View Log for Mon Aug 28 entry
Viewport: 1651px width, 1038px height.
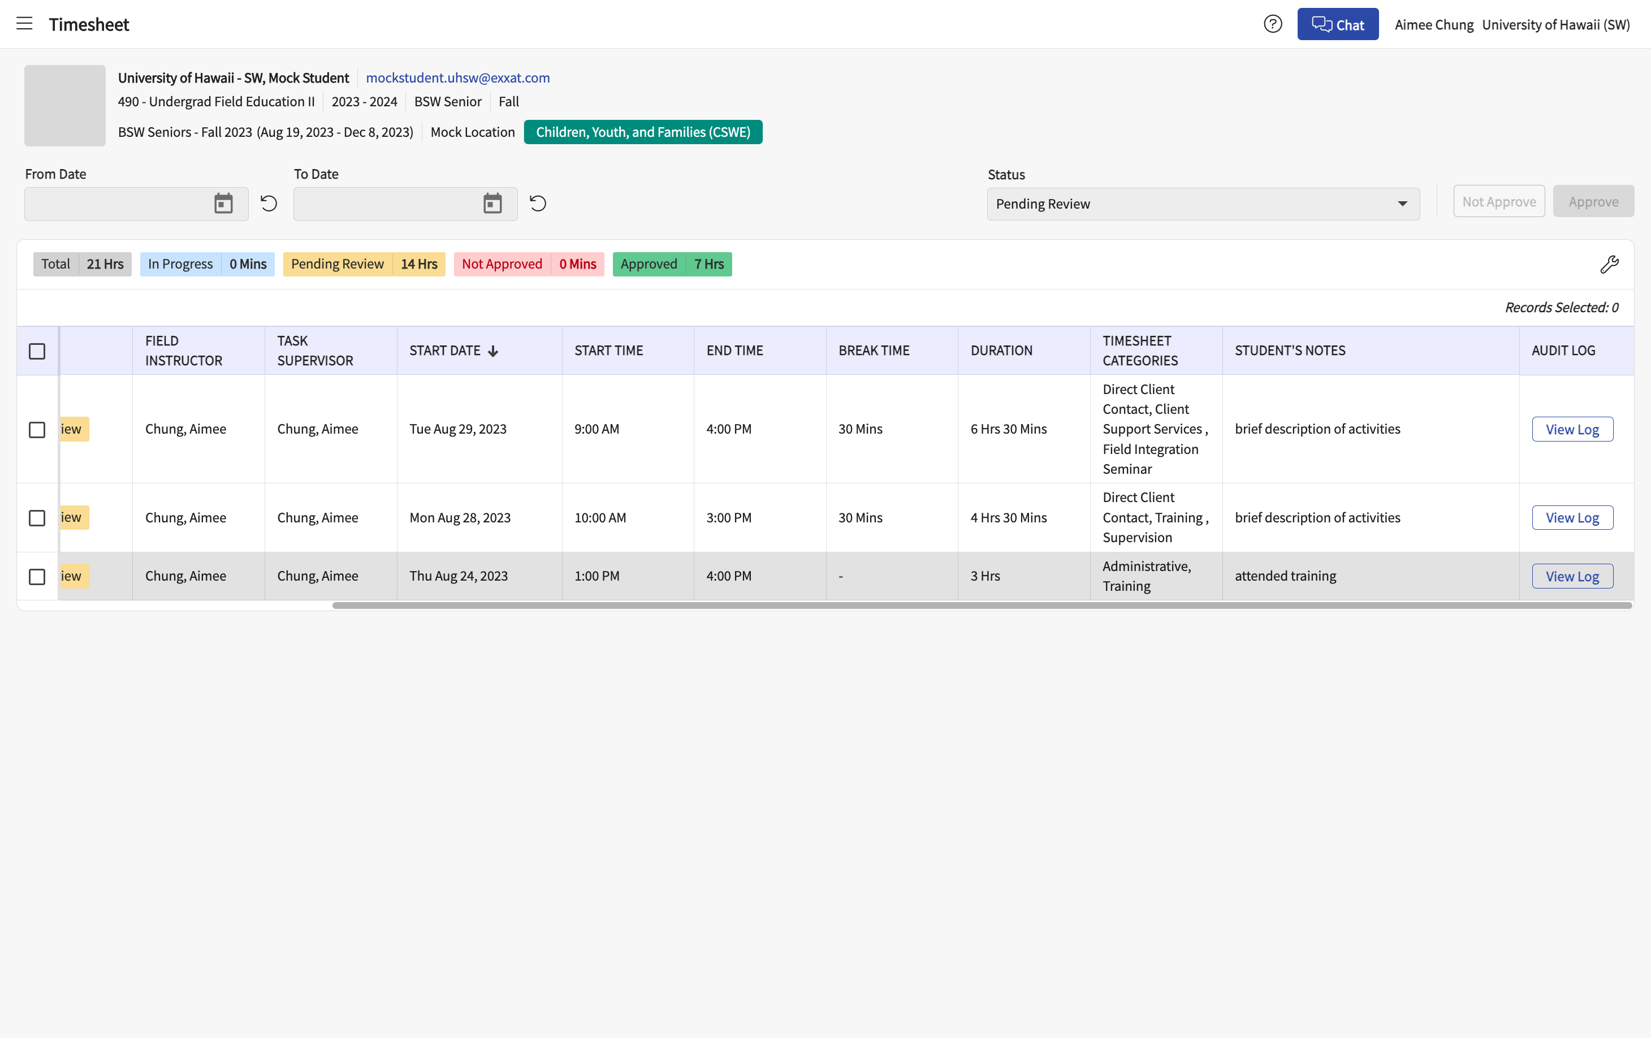1572,518
